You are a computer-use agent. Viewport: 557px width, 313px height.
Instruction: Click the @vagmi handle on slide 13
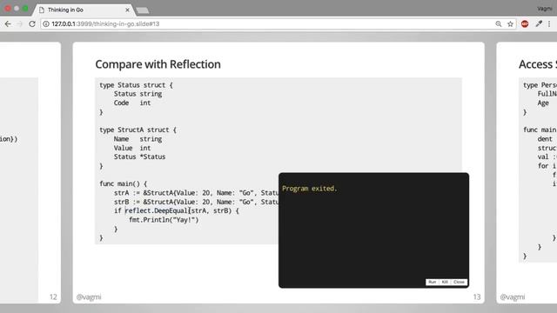(x=89, y=297)
